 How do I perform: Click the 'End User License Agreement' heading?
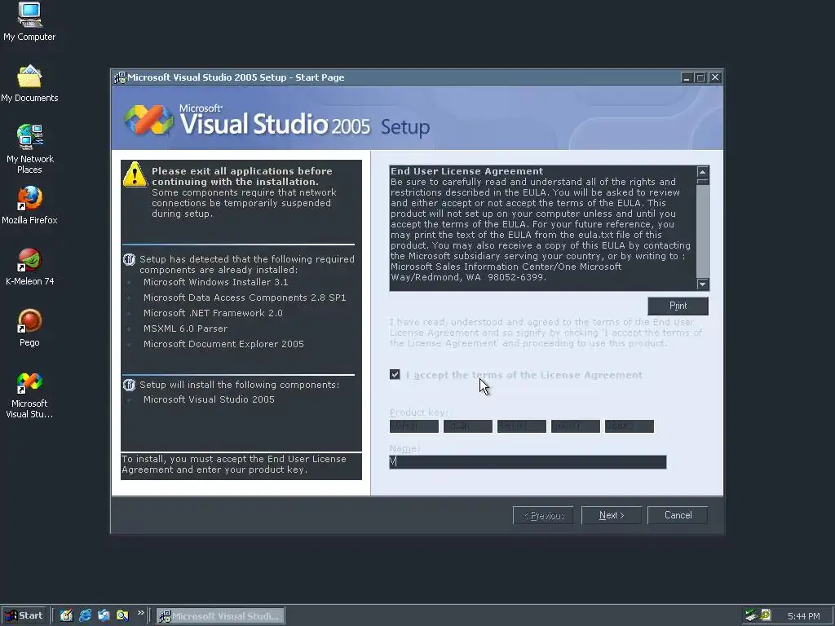(467, 171)
